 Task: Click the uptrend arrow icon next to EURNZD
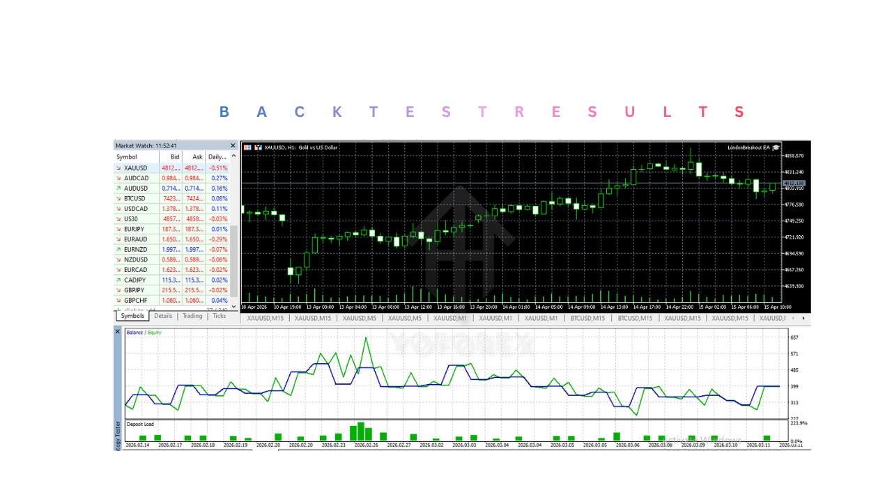click(118, 249)
